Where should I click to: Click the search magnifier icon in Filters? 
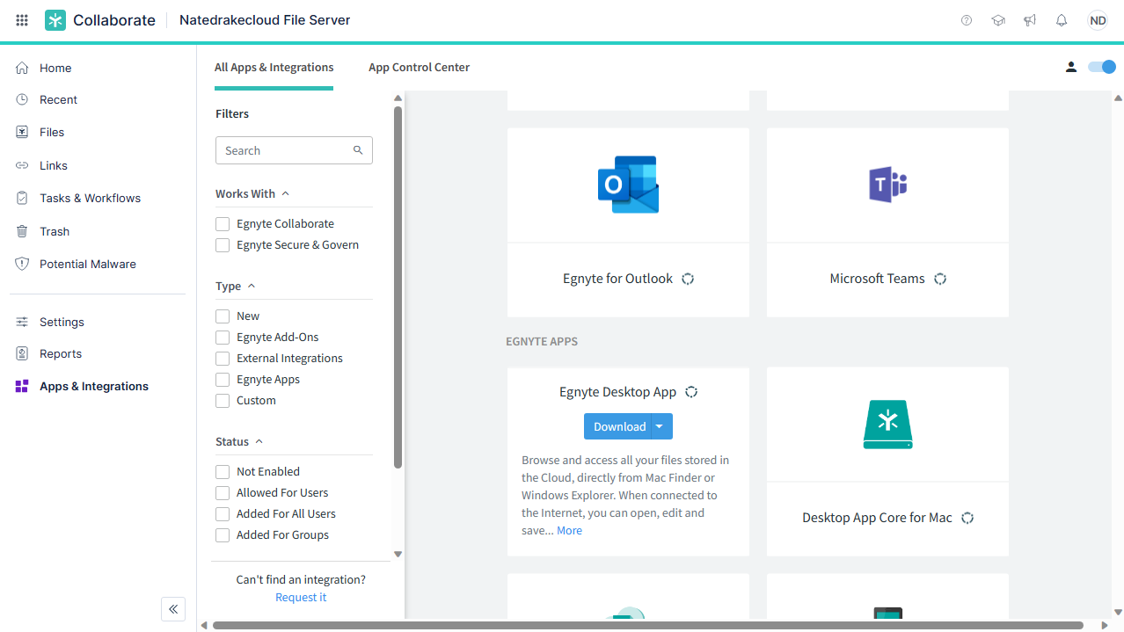coord(358,150)
